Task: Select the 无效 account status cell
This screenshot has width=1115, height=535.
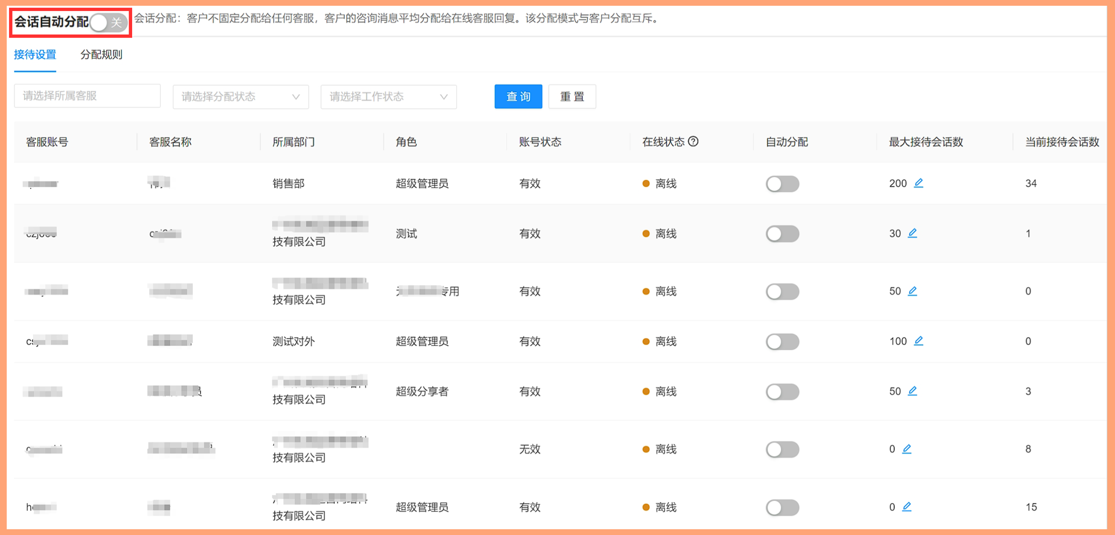Action: pyautogui.click(x=530, y=449)
